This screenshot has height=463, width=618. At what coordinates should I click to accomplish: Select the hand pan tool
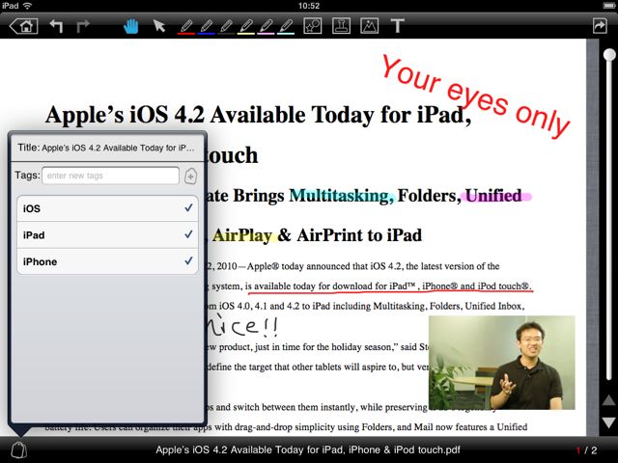tap(131, 26)
